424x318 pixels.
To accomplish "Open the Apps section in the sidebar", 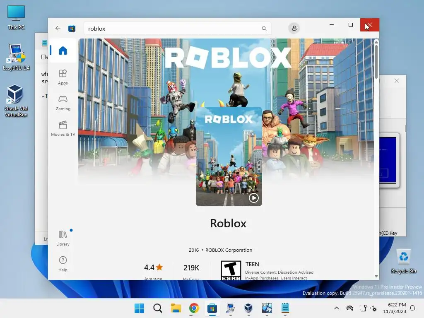I will click(x=63, y=77).
